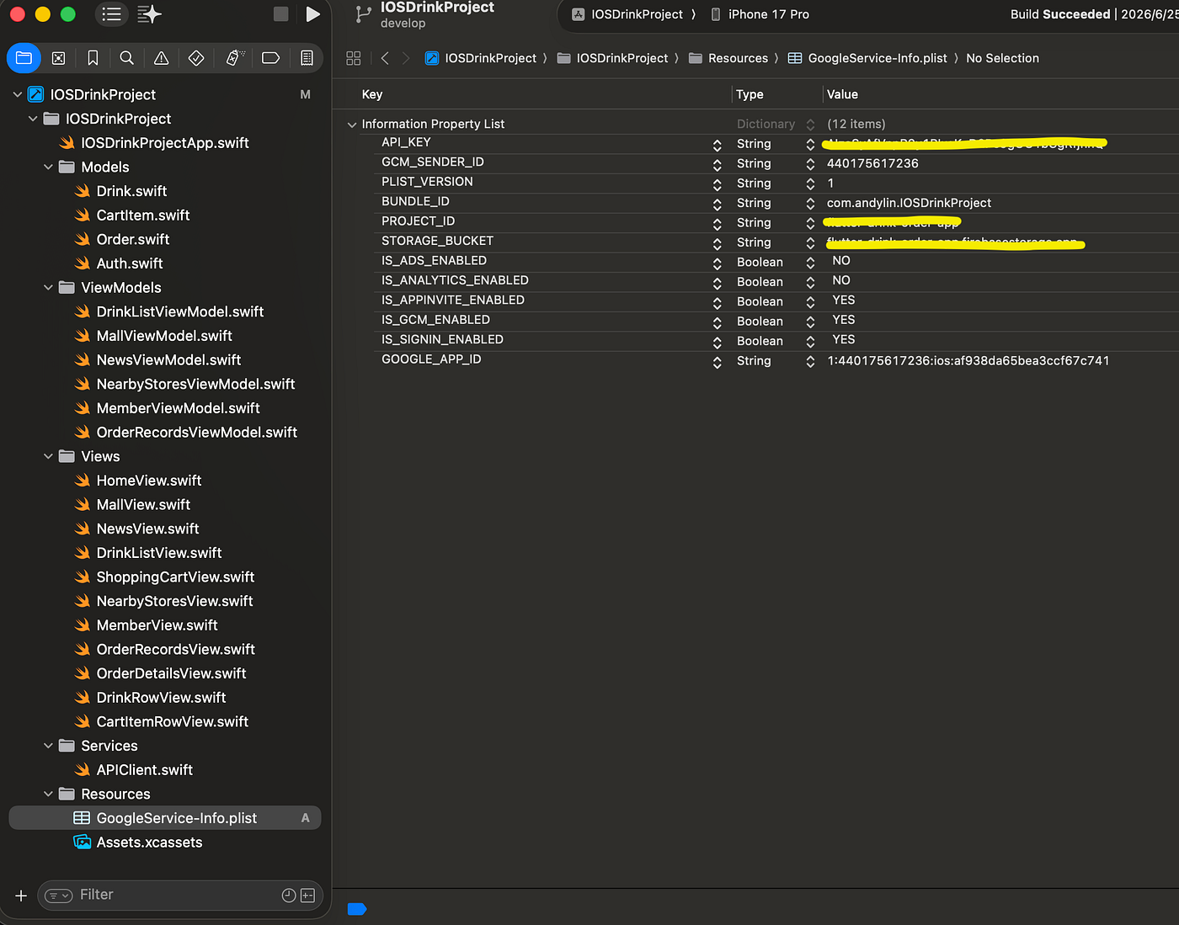Open the related items grid menu in jump bar
Image resolution: width=1179 pixels, height=925 pixels.
coord(354,58)
